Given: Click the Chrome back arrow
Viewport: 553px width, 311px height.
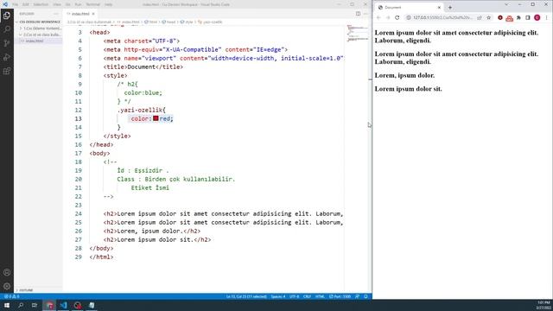Looking at the screenshot, I should coord(378,17).
